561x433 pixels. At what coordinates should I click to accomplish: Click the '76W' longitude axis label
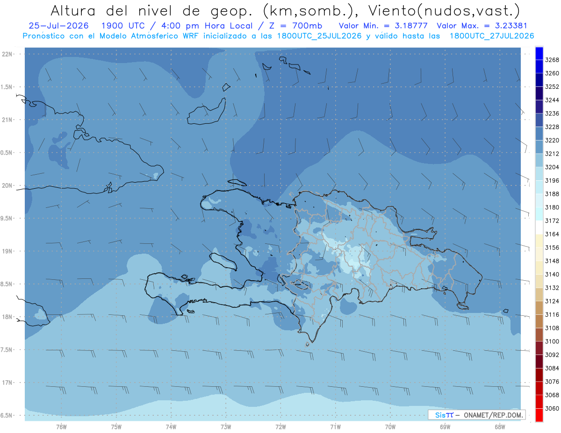coord(61,427)
